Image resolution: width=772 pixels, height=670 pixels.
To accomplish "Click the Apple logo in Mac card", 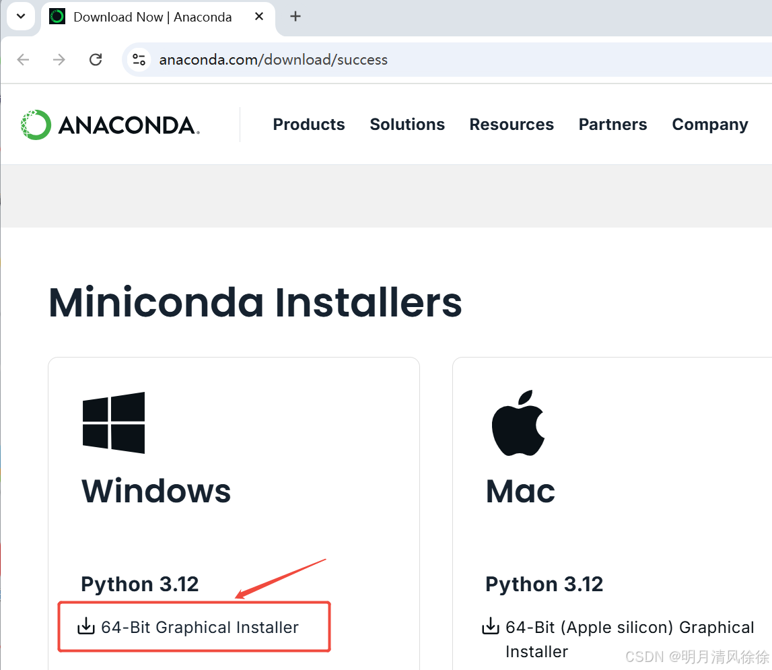I will click(518, 423).
